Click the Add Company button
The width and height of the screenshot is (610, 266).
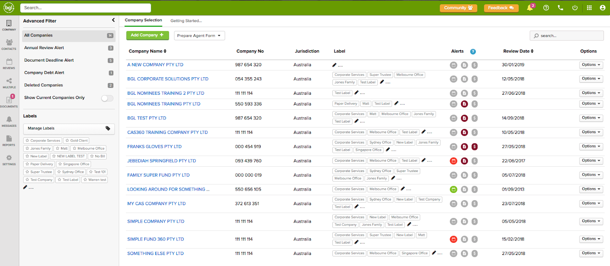click(147, 35)
